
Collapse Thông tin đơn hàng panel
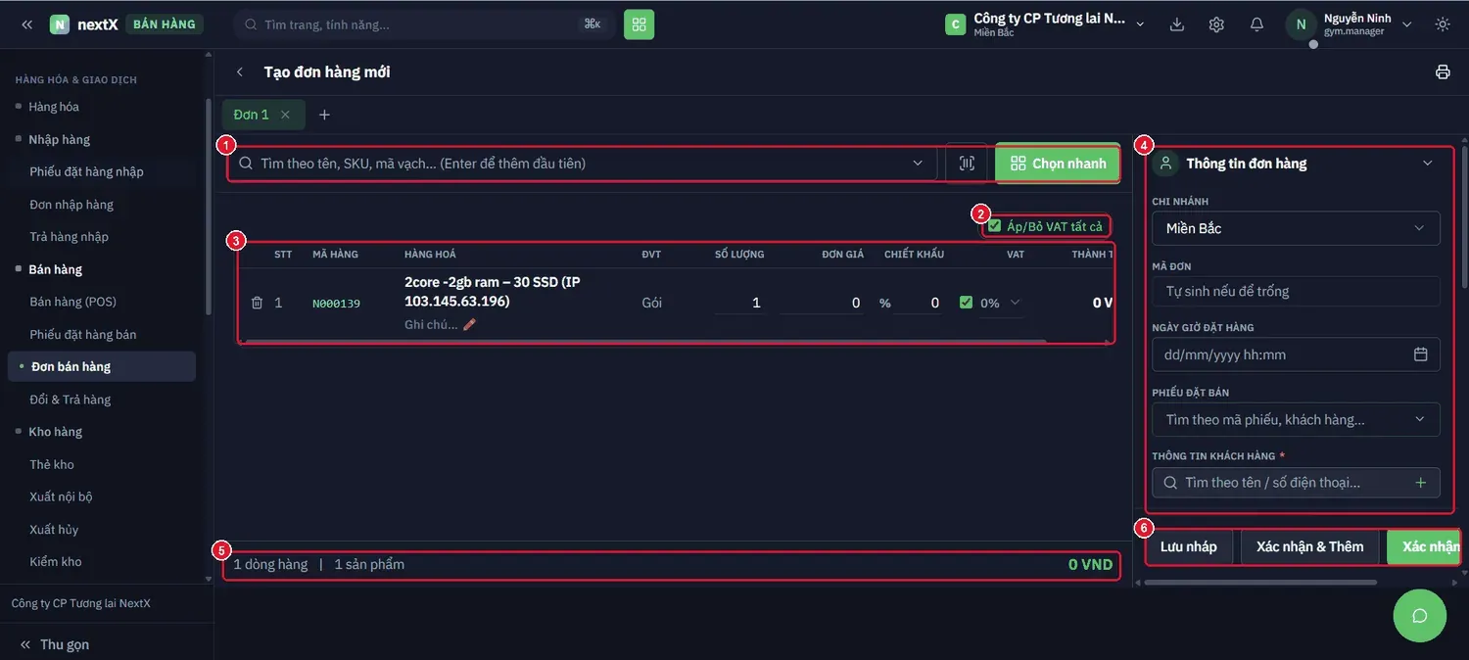[1428, 164]
